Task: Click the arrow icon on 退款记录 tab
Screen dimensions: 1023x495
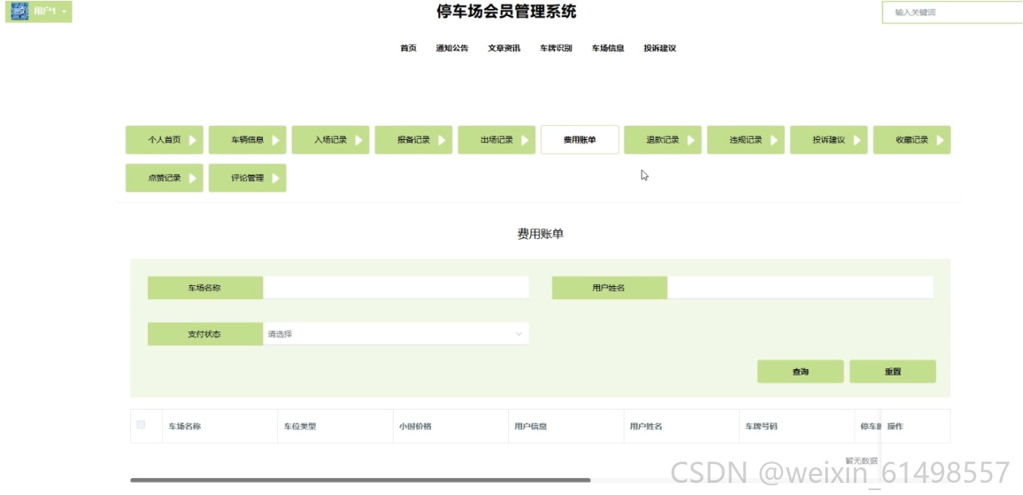Action: click(x=690, y=140)
